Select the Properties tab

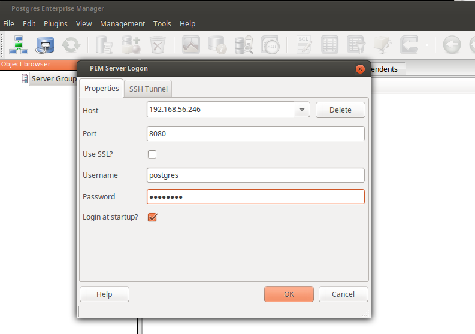(x=101, y=88)
